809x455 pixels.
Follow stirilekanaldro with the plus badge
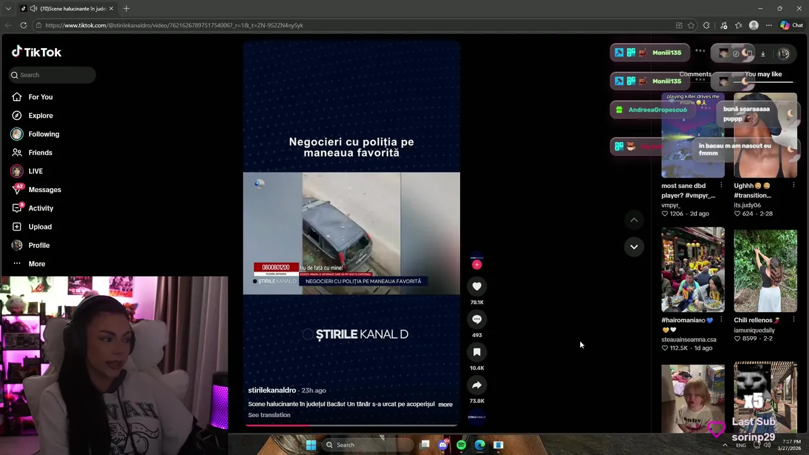click(477, 265)
